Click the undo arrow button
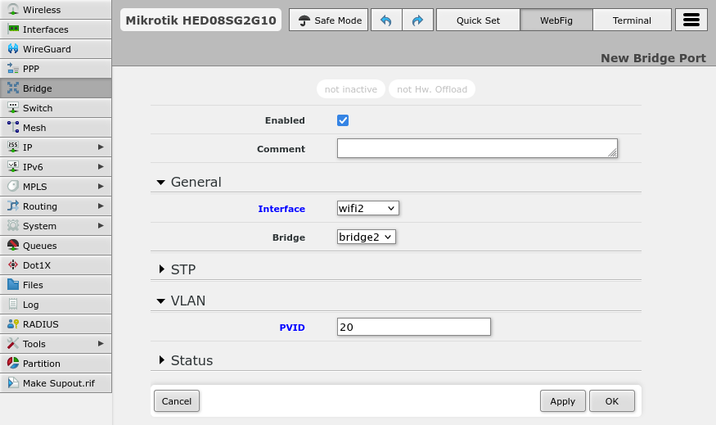Viewport: 716px width, 425px height. coord(386,20)
